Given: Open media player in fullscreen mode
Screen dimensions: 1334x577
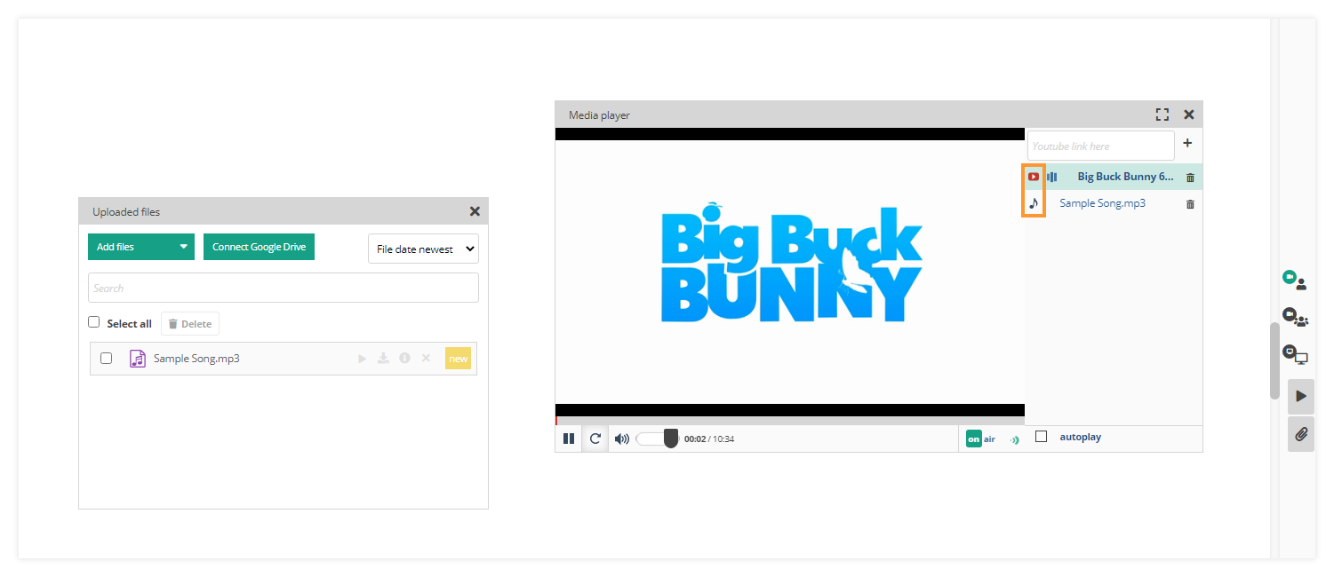Looking at the screenshot, I should click(x=1162, y=115).
